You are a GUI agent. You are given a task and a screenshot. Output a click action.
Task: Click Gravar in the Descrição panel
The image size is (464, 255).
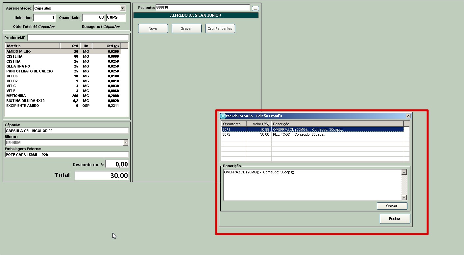click(x=392, y=206)
